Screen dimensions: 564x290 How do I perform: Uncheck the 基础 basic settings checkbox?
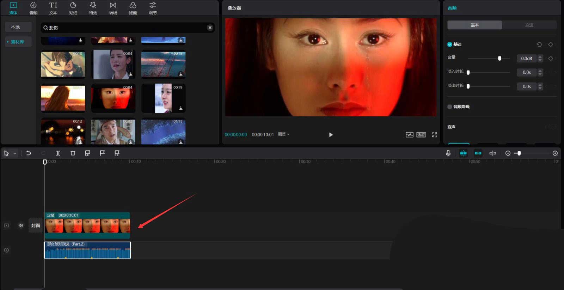coord(449,44)
